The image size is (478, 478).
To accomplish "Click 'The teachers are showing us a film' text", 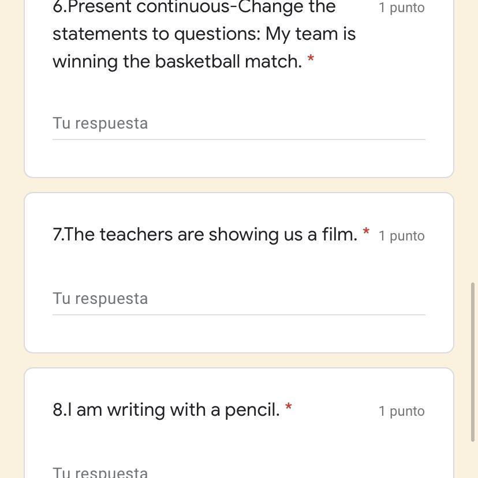I will (x=205, y=234).
